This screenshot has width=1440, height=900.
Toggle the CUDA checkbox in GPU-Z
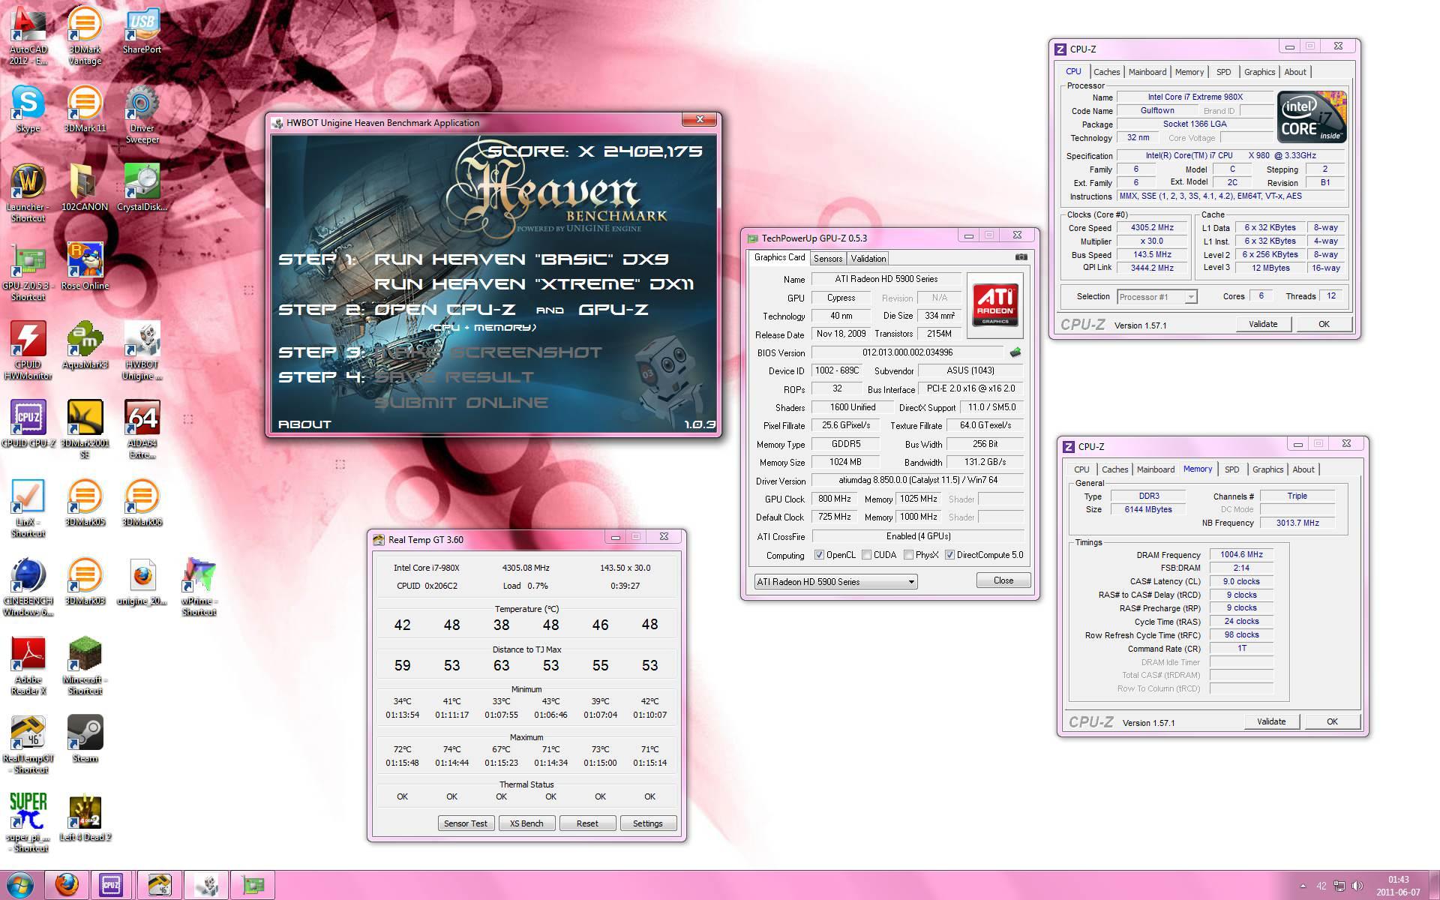[x=866, y=555]
